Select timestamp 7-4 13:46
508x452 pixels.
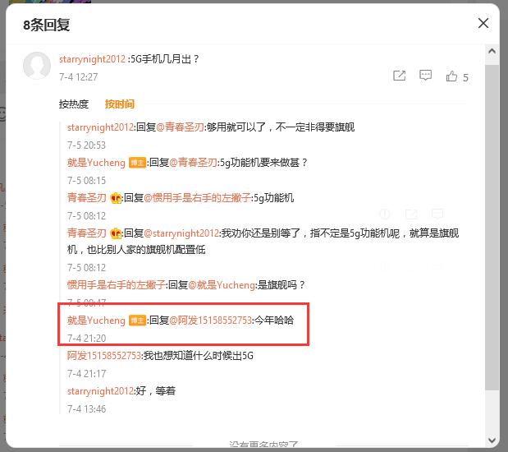(86, 409)
